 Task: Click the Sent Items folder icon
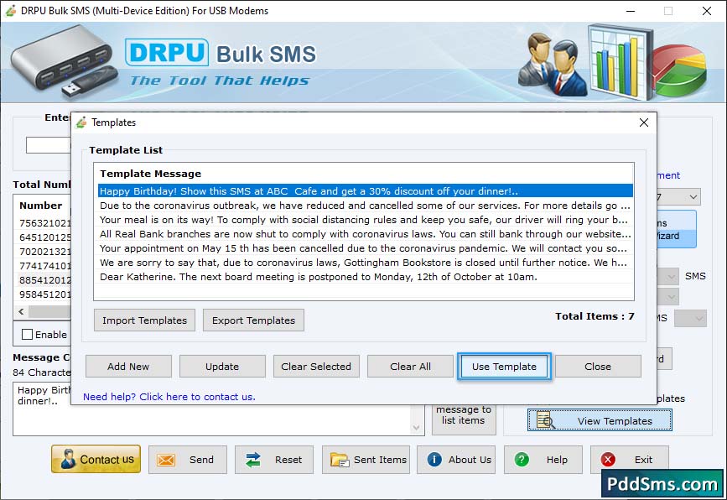pyautogui.click(x=340, y=460)
